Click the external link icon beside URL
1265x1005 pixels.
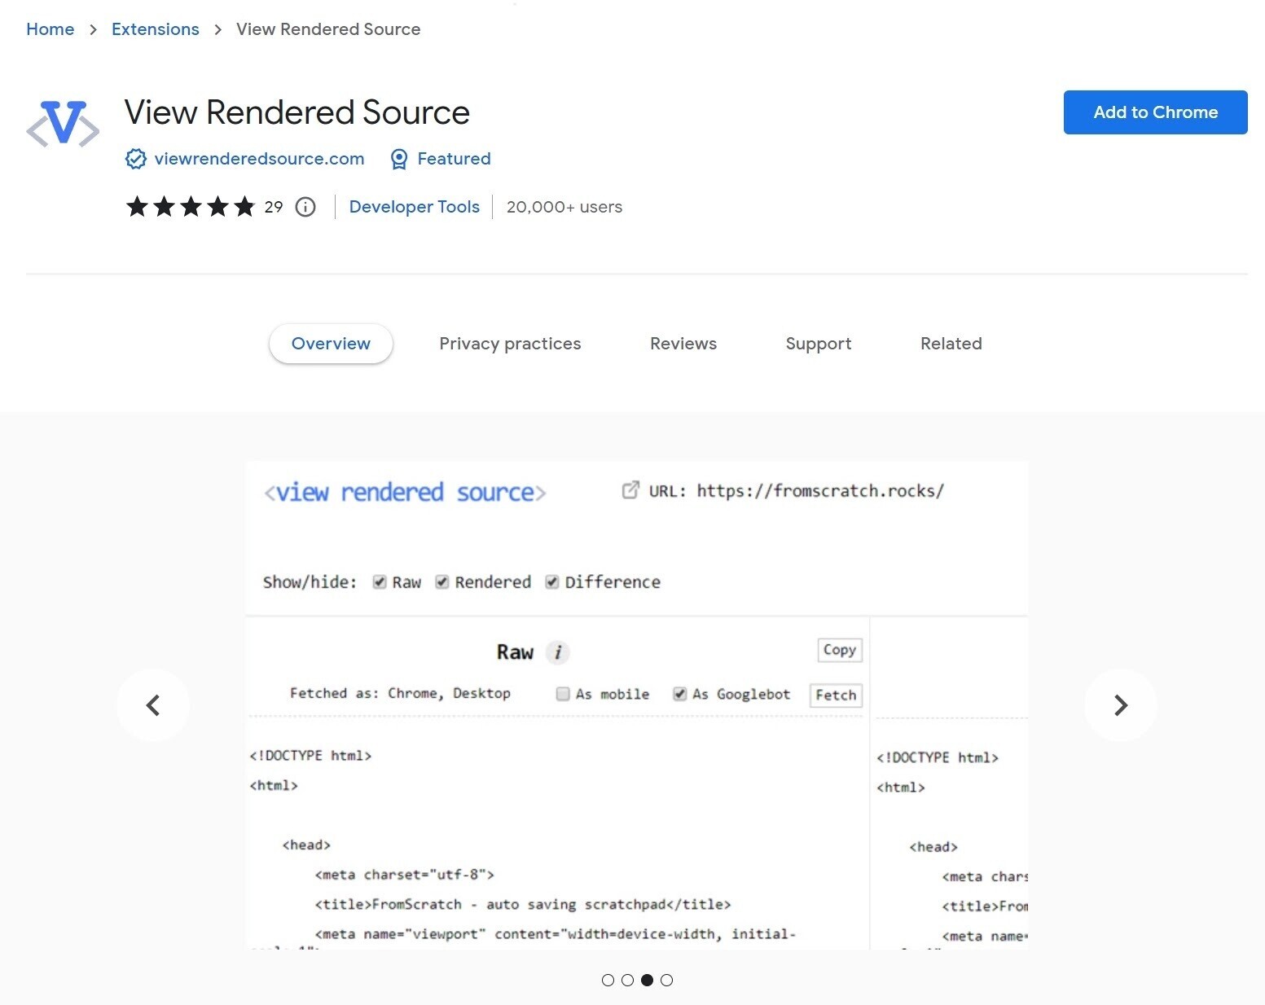[x=630, y=490]
